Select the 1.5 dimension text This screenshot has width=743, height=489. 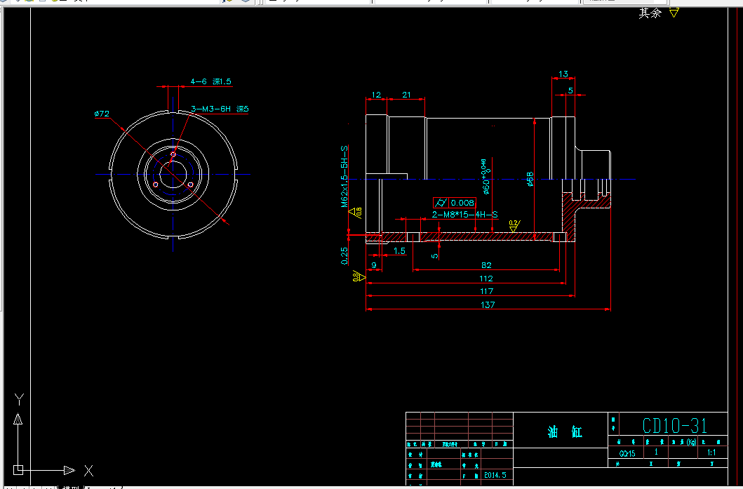[399, 251]
